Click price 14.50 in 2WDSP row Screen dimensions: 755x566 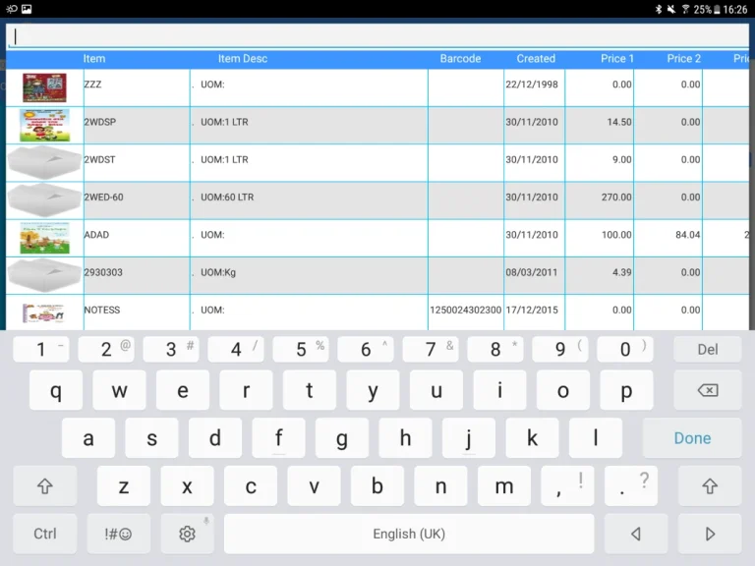pyautogui.click(x=619, y=122)
